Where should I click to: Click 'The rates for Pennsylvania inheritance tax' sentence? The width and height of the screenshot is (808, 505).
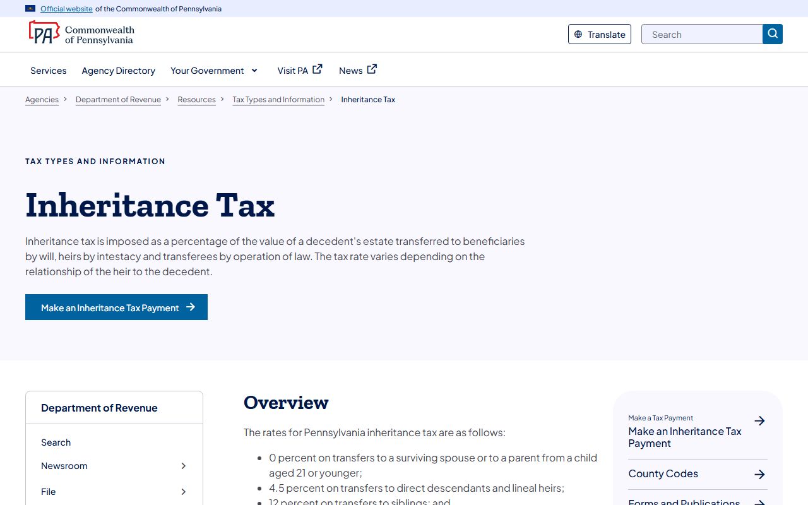pyautogui.click(x=374, y=433)
